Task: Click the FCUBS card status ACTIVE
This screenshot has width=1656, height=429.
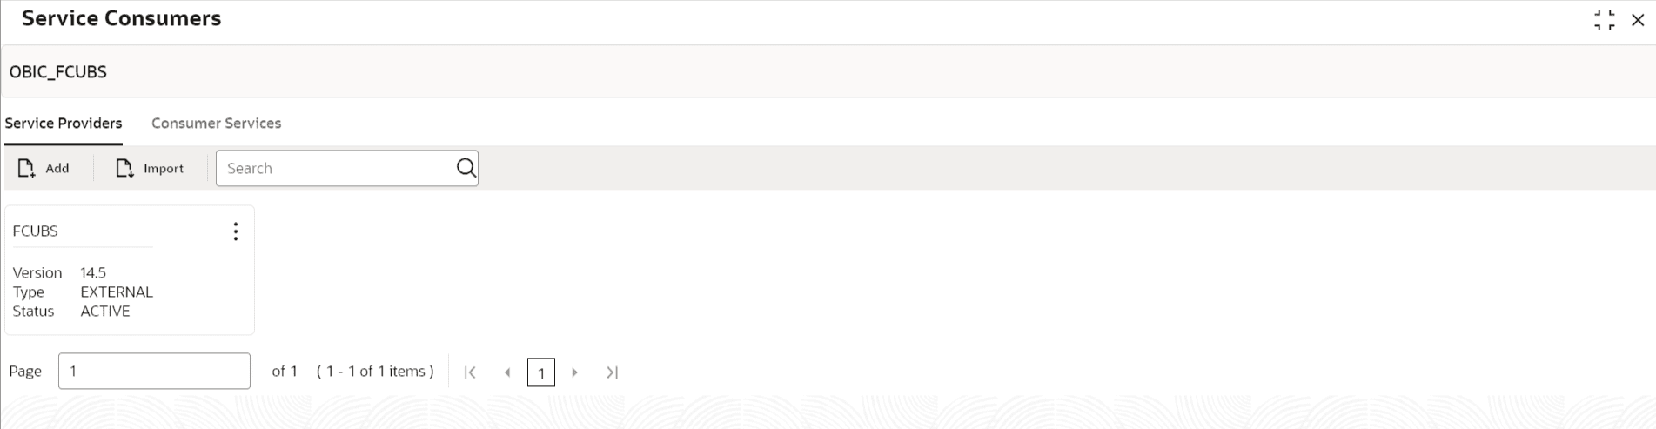Action: [x=105, y=312]
